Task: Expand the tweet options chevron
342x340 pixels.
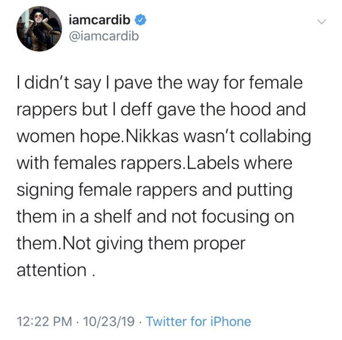Action: 321,22
